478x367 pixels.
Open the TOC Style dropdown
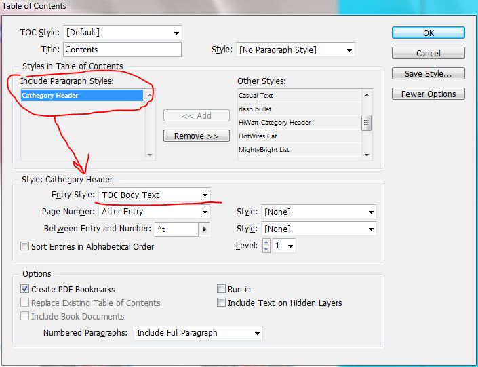pos(123,33)
